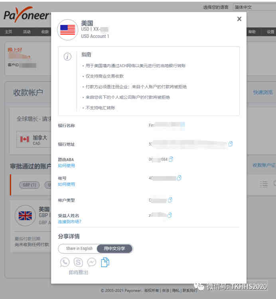Click the 银行名称 label

pyautogui.click(x=66, y=125)
